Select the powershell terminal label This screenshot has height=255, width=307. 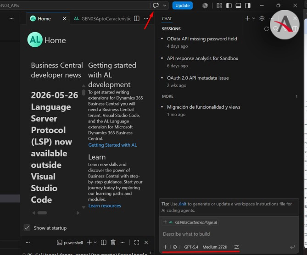[70, 243]
